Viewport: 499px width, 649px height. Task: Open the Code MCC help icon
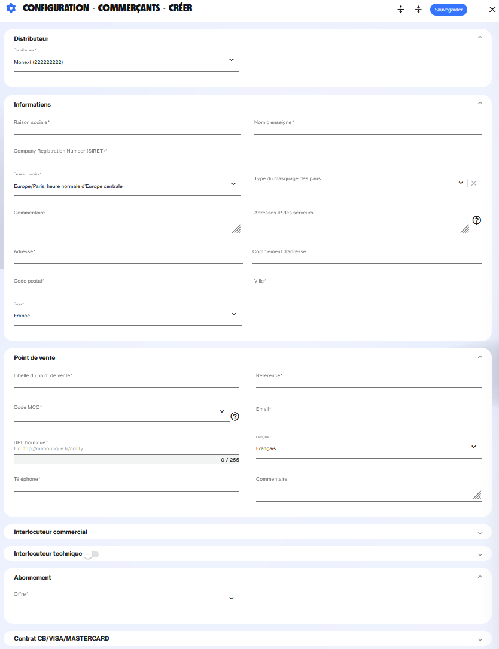point(235,416)
